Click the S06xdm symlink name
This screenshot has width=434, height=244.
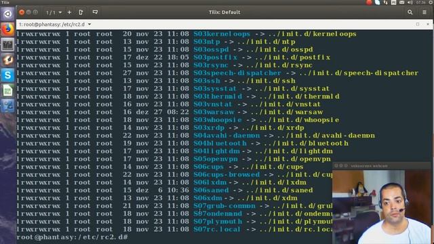click(208, 198)
